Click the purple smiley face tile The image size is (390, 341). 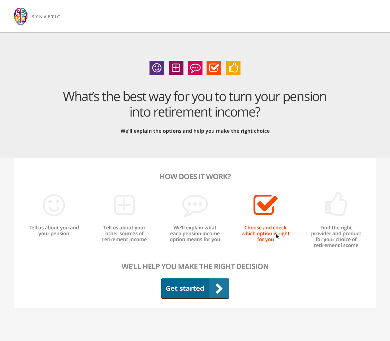(157, 68)
